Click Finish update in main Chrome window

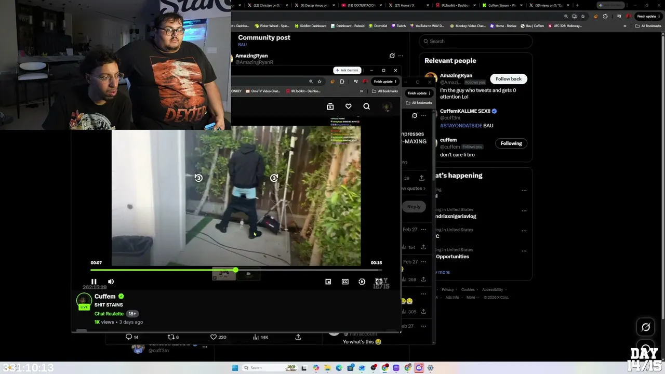click(648, 16)
